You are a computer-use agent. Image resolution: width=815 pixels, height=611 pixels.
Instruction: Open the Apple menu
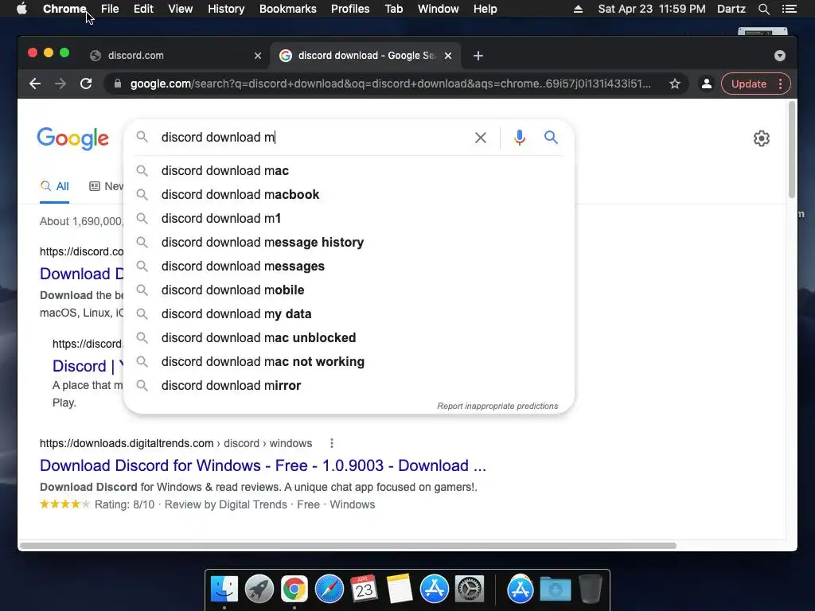pyautogui.click(x=21, y=9)
